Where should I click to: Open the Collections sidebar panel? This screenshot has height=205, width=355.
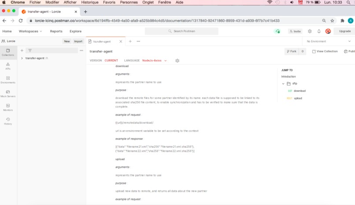pyautogui.click(x=8, y=52)
